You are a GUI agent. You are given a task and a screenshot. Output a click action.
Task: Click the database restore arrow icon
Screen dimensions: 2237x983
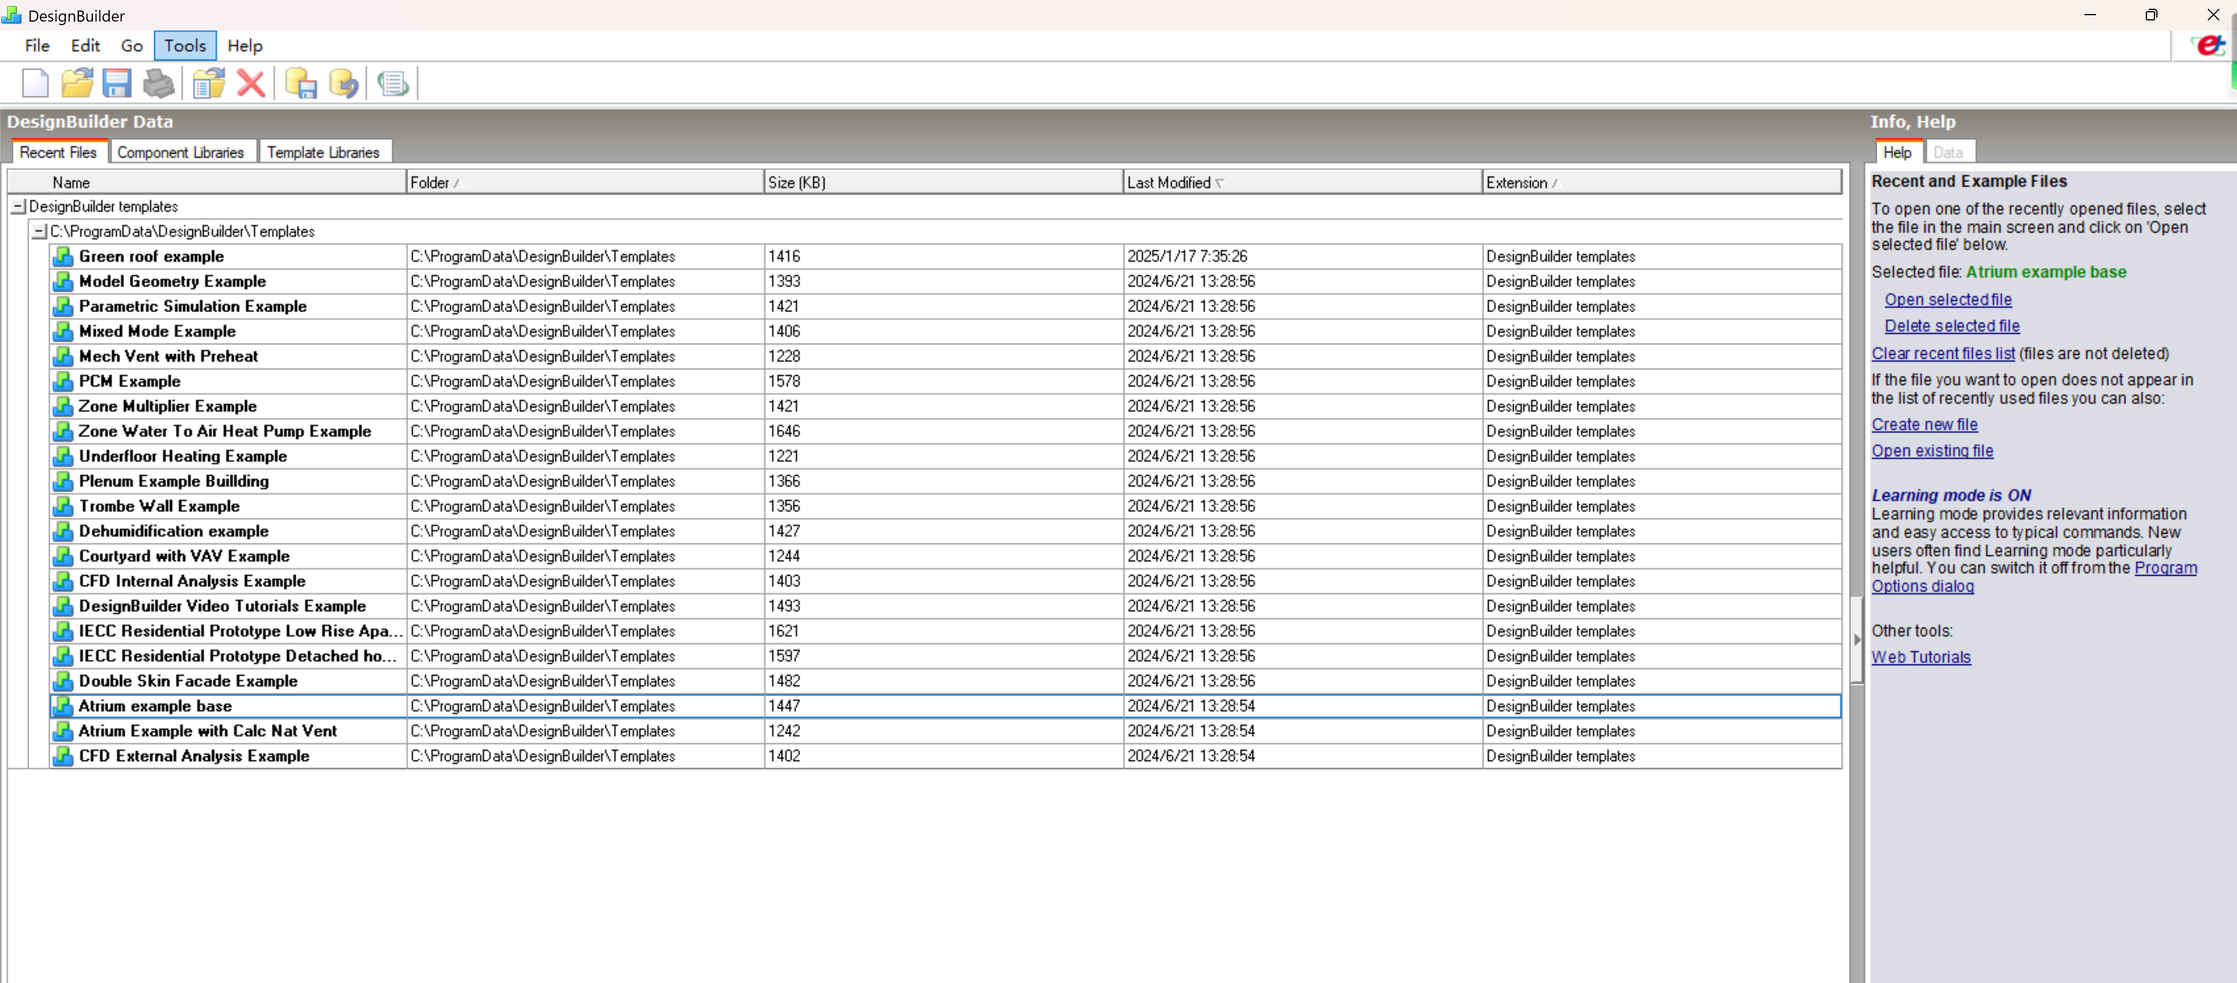pyautogui.click(x=344, y=84)
